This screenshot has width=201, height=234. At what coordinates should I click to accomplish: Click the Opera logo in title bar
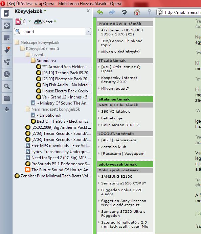3,3
